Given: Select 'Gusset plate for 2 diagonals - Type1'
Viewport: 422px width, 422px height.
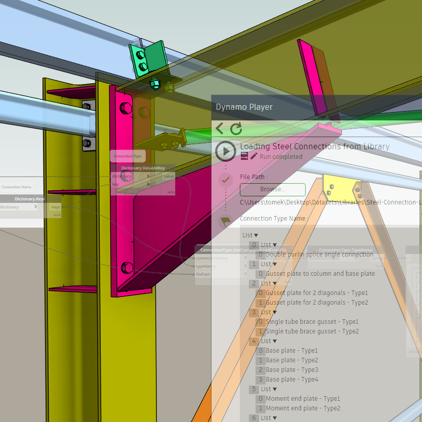Looking at the screenshot, I should 317,293.
